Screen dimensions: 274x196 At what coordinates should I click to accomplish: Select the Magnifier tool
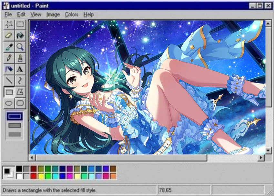[20, 47]
